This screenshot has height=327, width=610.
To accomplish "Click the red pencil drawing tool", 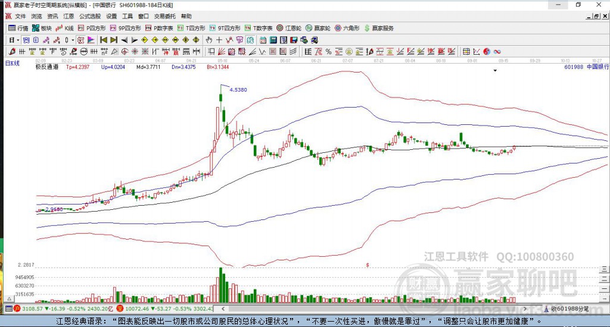I will click(x=12, y=51).
